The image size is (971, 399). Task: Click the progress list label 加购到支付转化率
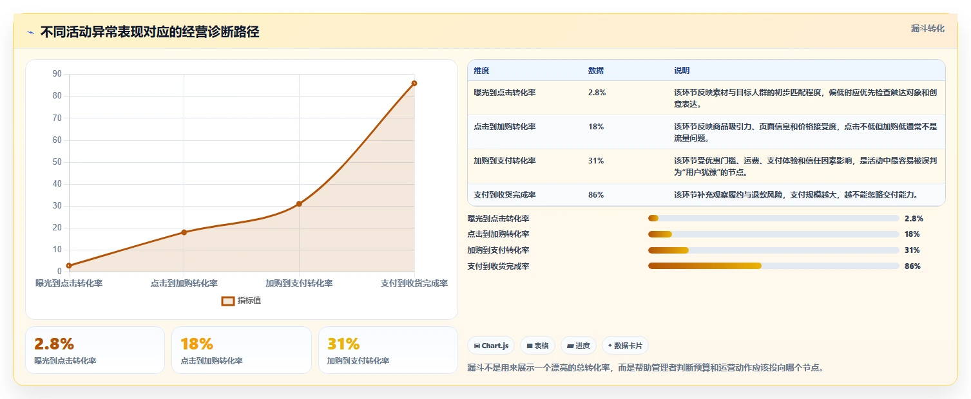[x=498, y=250]
